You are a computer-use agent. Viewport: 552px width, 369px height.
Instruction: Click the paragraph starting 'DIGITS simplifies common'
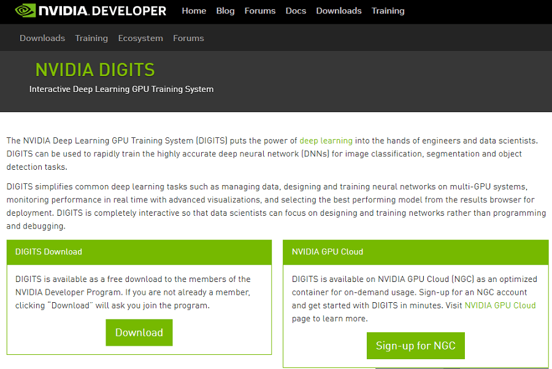(276, 206)
